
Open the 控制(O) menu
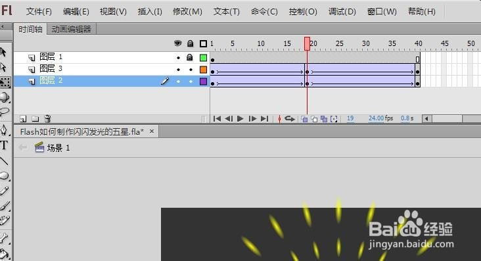(303, 12)
